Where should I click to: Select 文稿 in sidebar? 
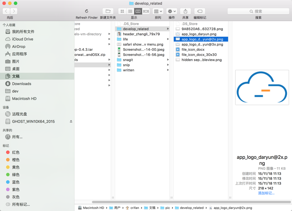point(37,76)
